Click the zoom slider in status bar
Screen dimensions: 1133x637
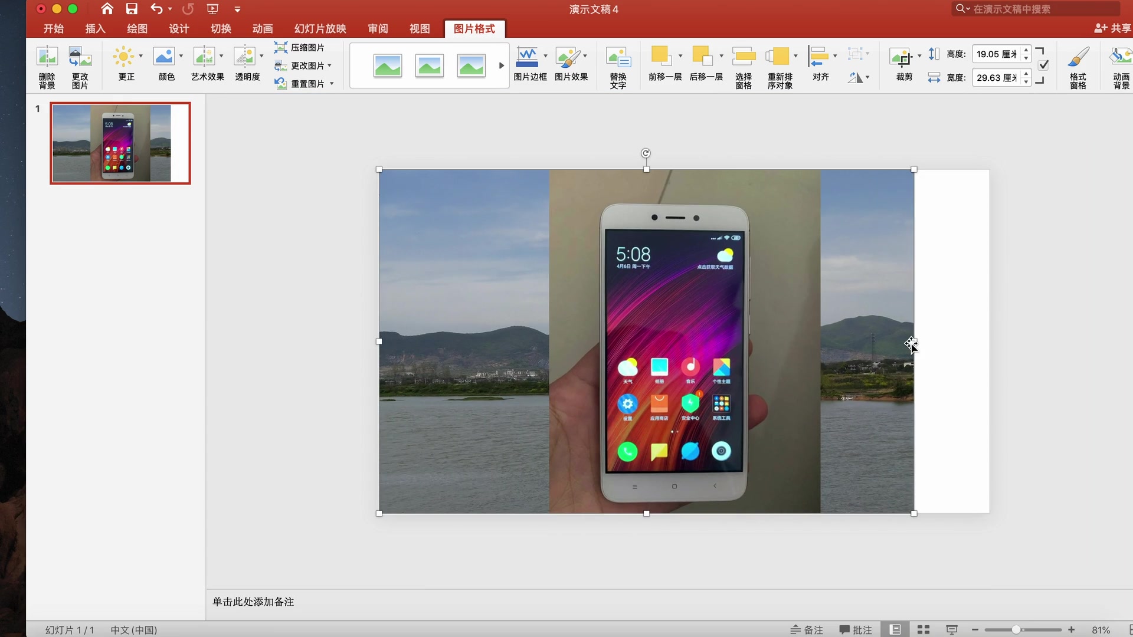pyautogui.click(x=1017, y=630)
